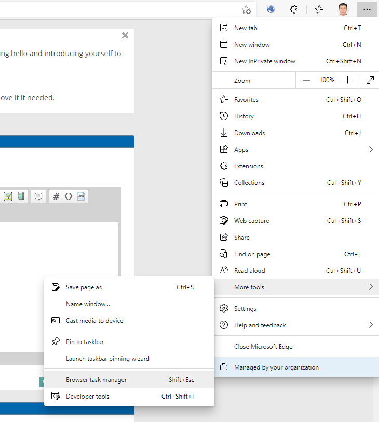Close menu via the three-dot Settings button
The height and width of the screenshot is (422, 379).
(x=367, y=9)
